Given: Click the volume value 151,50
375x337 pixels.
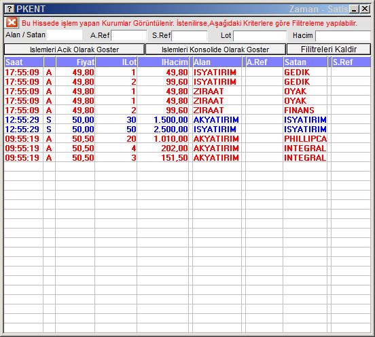Looking at the screenshot, I should (x=175, y=158).
